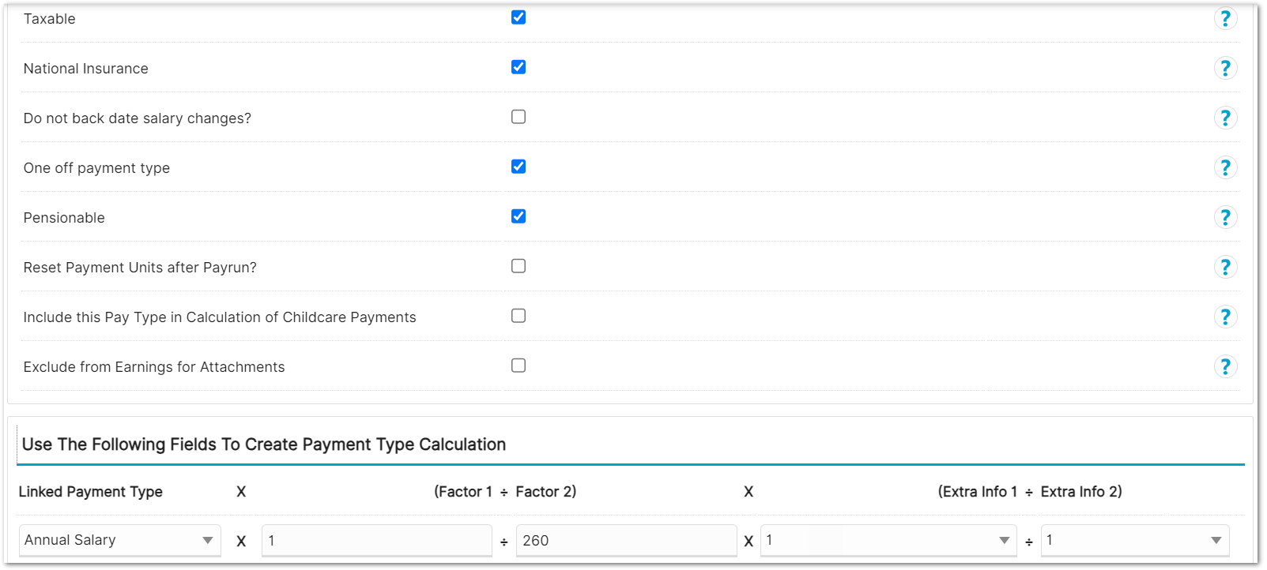Tick Exclude from Earnings for Attachments
Screen dimensions: 1267x570
tap(518, 366)
